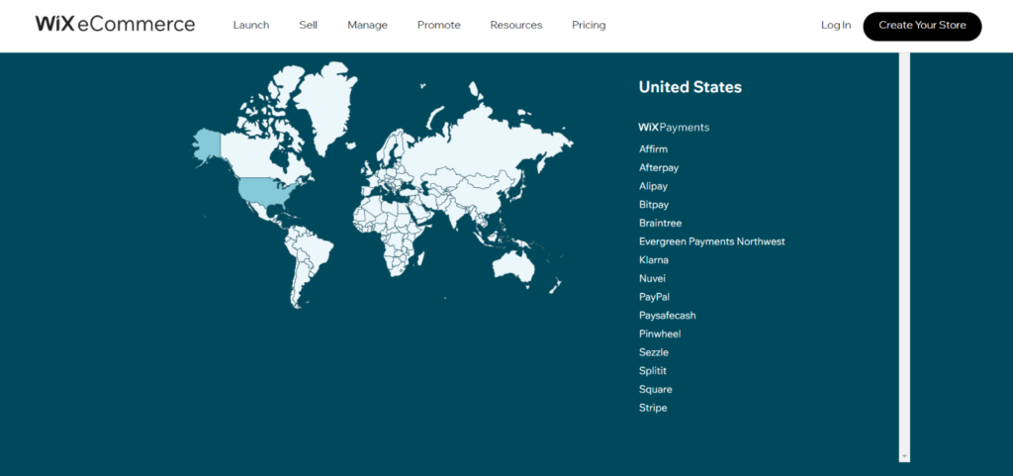Click Afterpay in the payment list
Screen dimensions: 1013x476
(x=659, y=168)
